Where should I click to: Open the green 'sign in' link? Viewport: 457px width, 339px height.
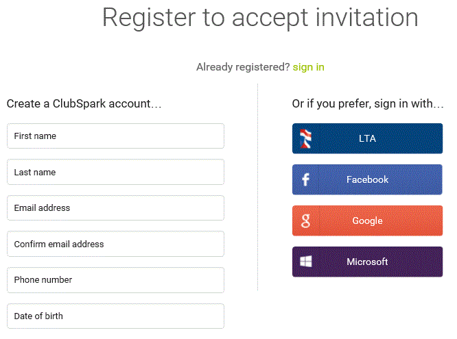pos(309,66)
